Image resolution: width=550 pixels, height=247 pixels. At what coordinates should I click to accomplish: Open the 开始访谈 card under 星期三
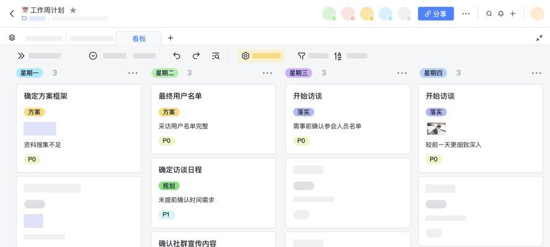(x=348, y=119)
